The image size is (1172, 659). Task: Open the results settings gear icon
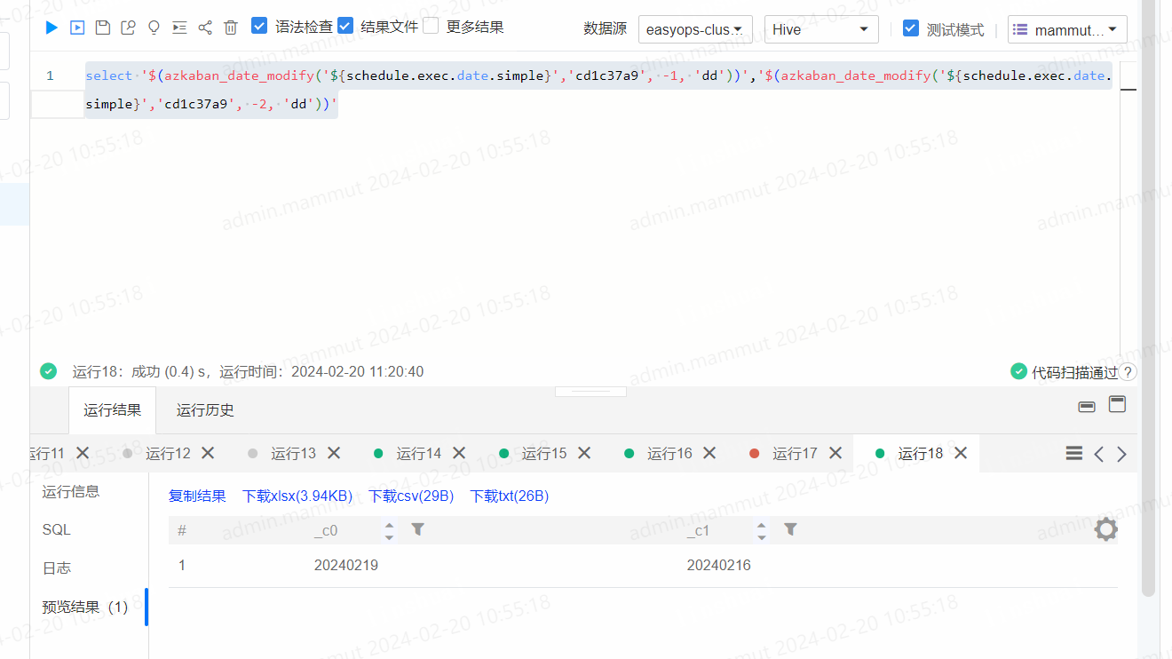point(1105,528)
